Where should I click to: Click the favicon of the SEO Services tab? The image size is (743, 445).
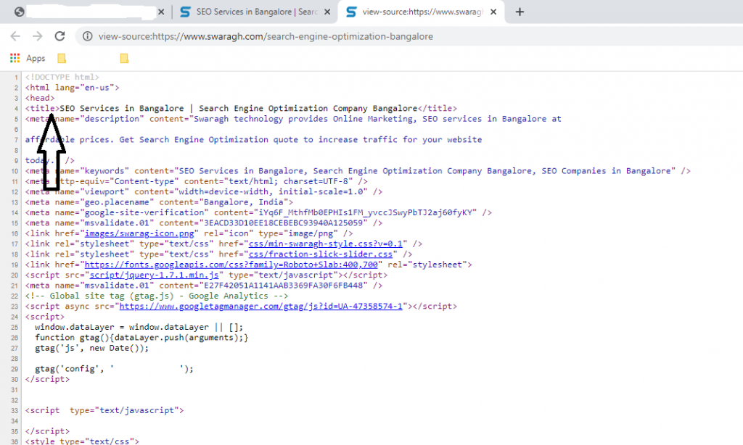pyautogui.click(x=186, y=12)
